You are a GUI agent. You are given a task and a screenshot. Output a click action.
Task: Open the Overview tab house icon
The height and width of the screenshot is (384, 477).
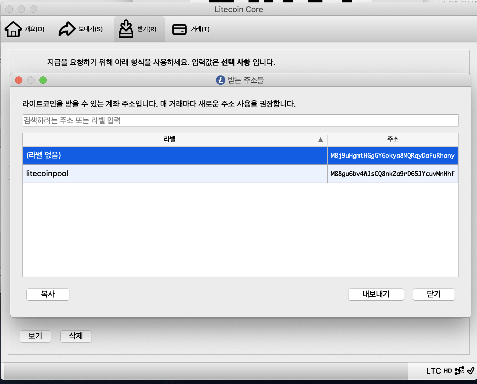13,29
